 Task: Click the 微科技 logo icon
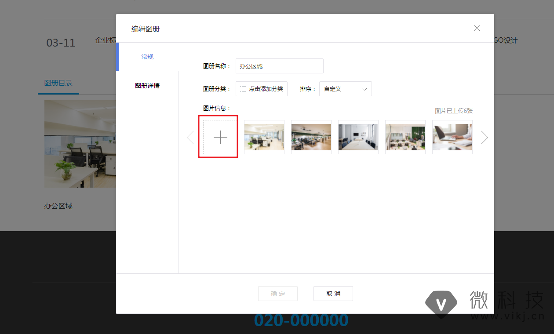[x=441, y=304]
